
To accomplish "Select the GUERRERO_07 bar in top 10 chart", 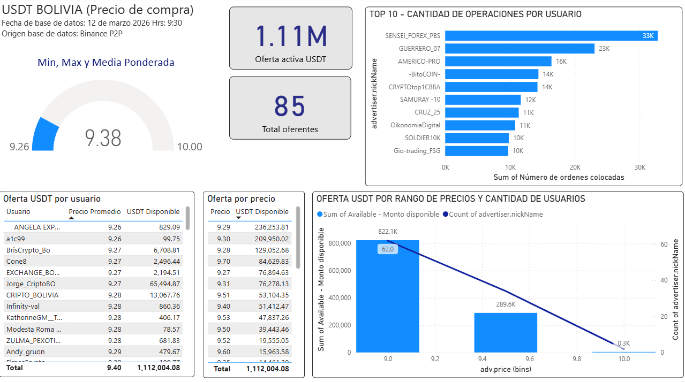I will 520,49.
